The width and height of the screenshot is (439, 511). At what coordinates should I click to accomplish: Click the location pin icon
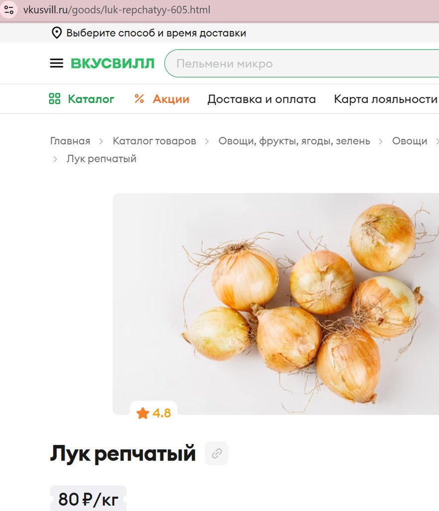[57, 33]
